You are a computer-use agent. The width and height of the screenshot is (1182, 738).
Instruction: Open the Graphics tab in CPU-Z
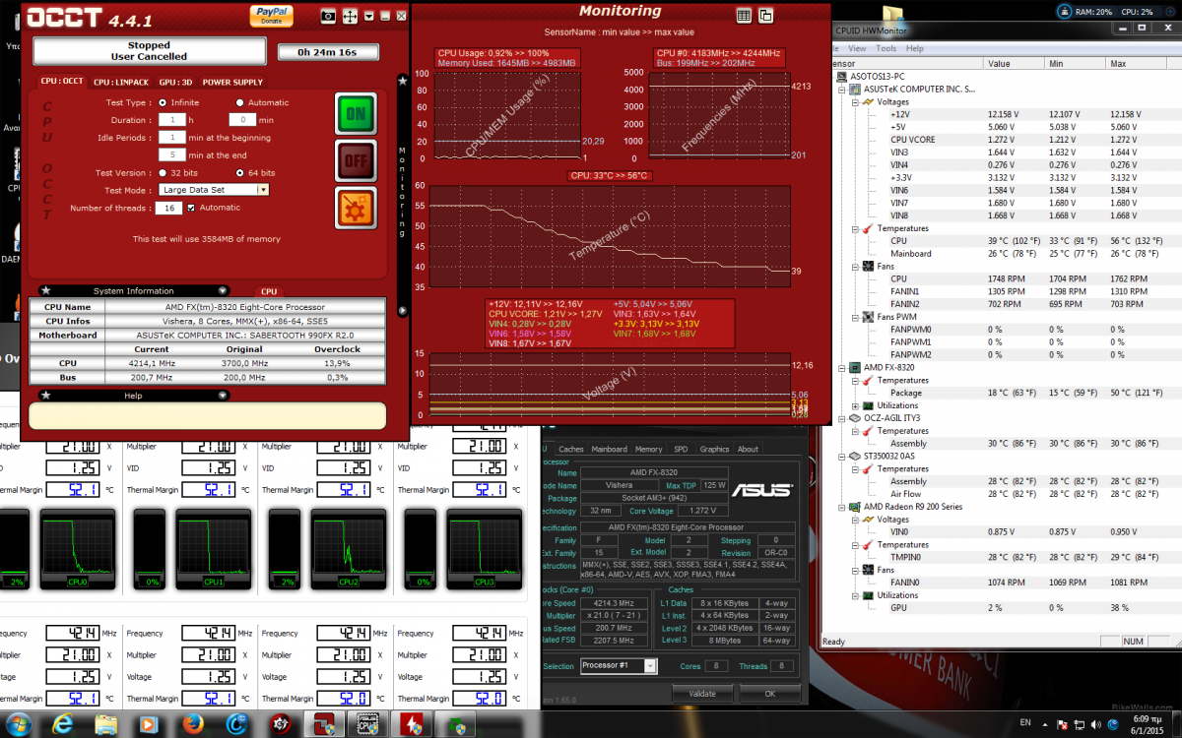pyautogui.click(x=714, y=449)
